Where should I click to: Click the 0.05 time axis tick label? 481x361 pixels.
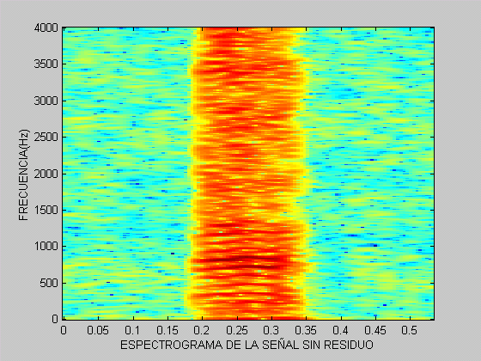point(98,330)
